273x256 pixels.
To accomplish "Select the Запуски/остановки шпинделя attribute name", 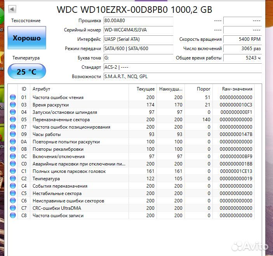I will 65,112.
